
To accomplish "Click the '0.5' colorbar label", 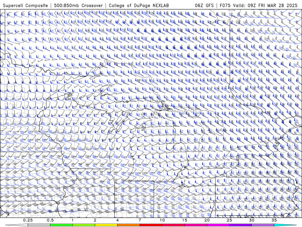I will pyautogui.click(x=50, y=220).
